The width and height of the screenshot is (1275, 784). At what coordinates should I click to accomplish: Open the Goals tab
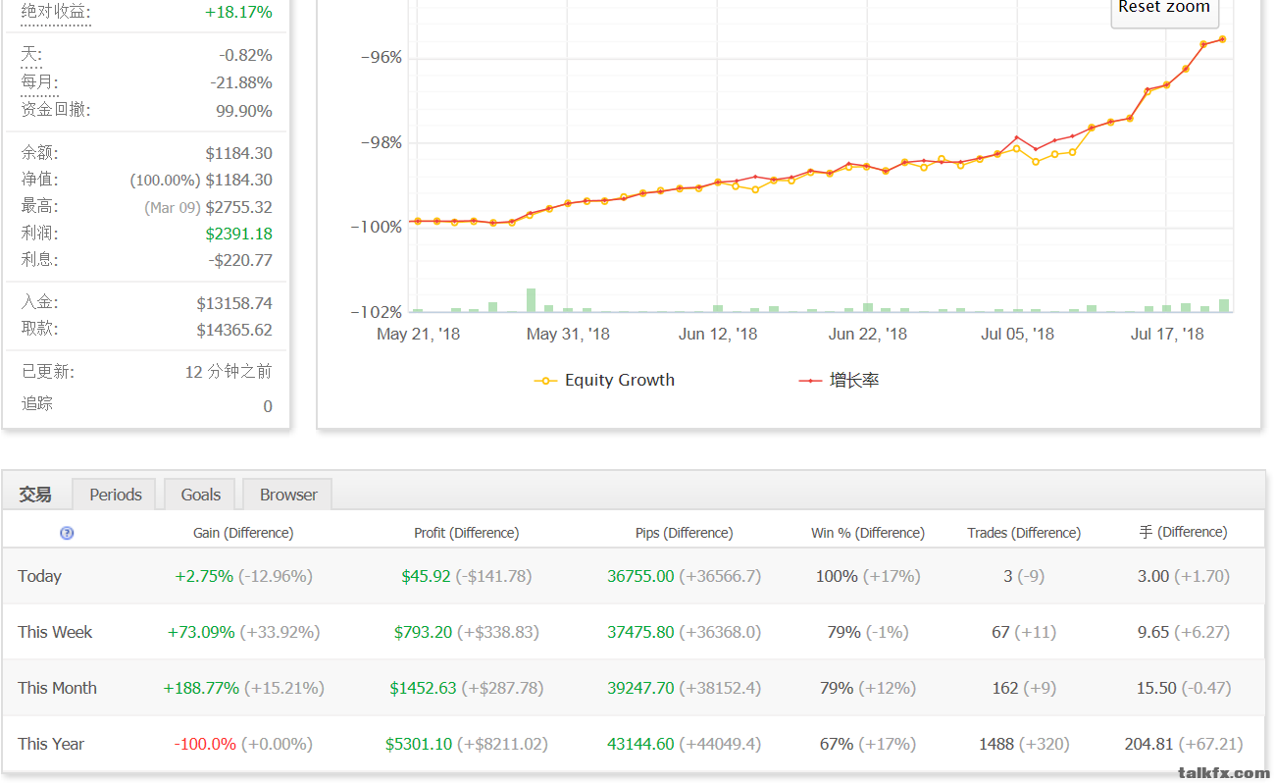201,495
